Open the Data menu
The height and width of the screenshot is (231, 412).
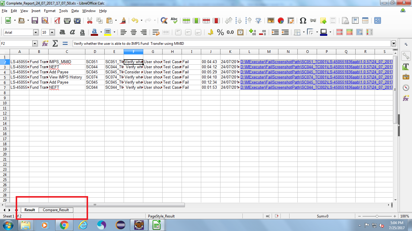pyautogui.click(x=75, y=11)
